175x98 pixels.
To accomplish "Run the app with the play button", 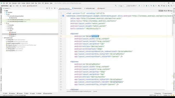I will click(139, 6).
